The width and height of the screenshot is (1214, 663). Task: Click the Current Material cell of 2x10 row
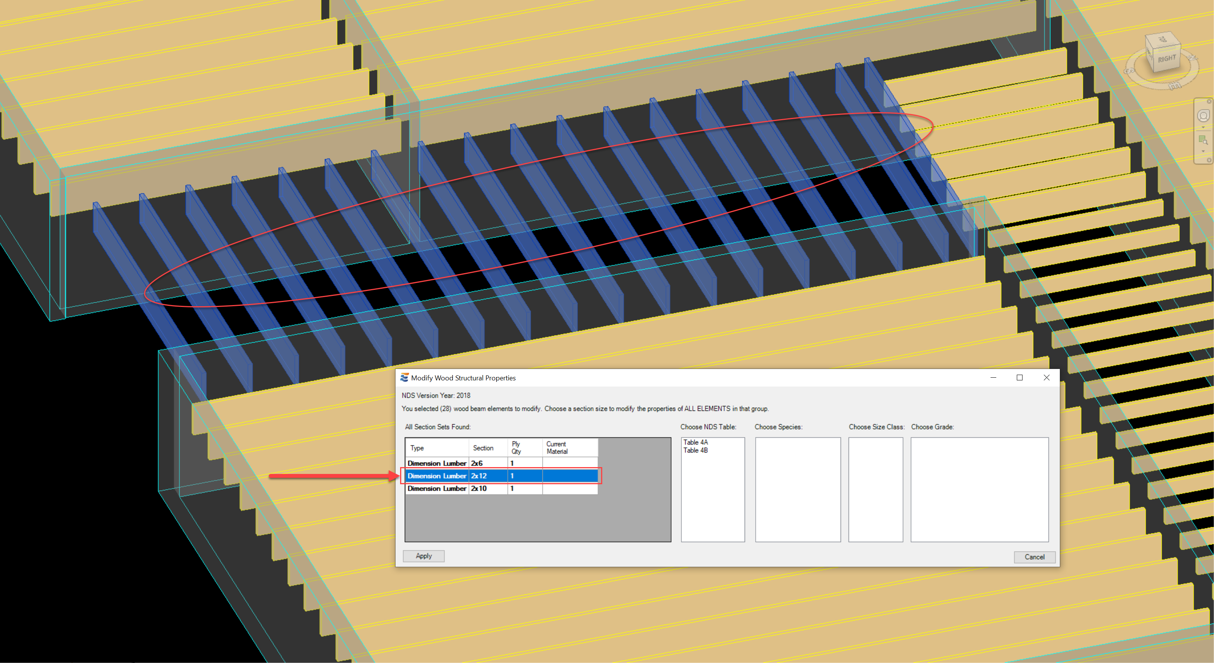tap(570, 488)
